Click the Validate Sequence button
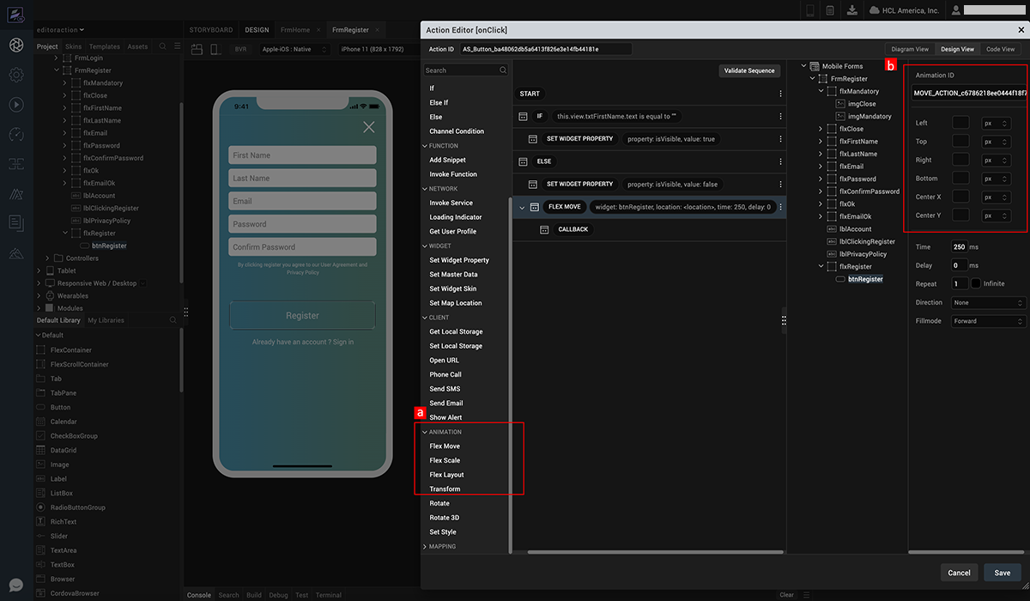Image resolution: width=1030 pixels, height=601 pixels. 749,70
